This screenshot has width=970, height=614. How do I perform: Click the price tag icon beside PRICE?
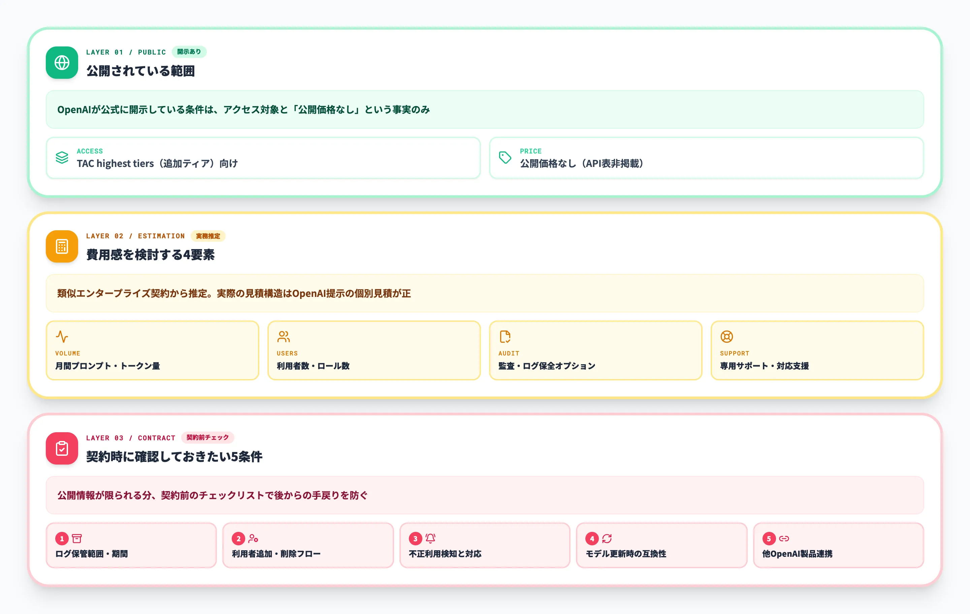(505, 158)
